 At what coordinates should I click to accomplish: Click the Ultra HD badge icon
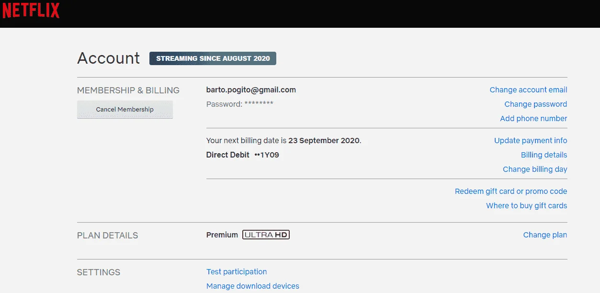[x=266, y=235]
